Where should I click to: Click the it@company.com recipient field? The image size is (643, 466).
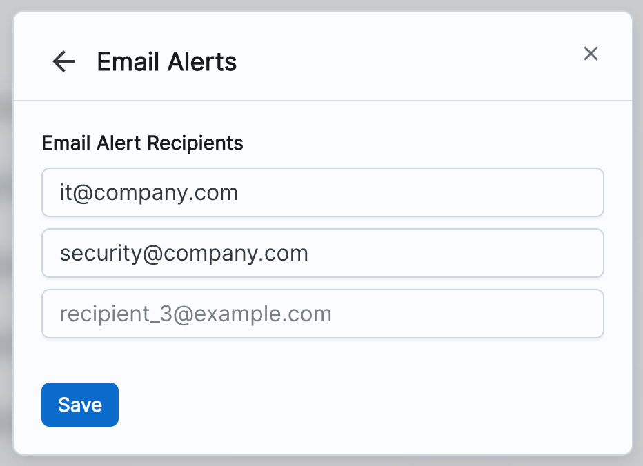coord(322,192)
